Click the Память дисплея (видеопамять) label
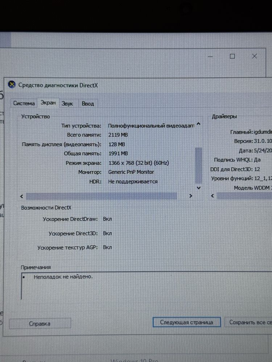 [62, 144]
